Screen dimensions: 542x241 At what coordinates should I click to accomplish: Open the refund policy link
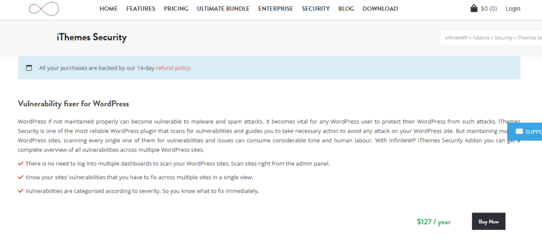(x=173, y=68)
